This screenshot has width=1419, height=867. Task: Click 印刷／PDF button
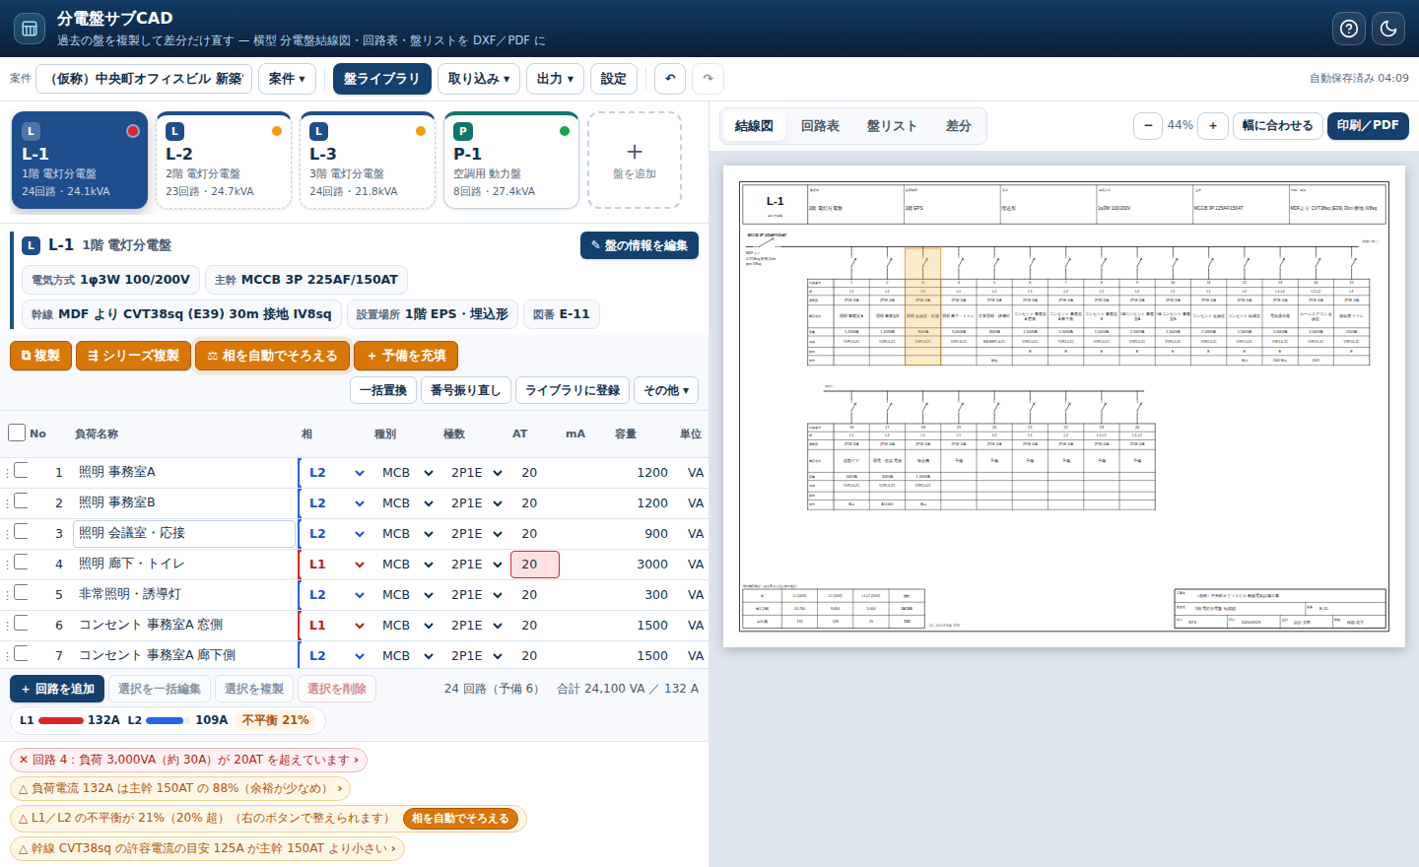click(1368, 125)
